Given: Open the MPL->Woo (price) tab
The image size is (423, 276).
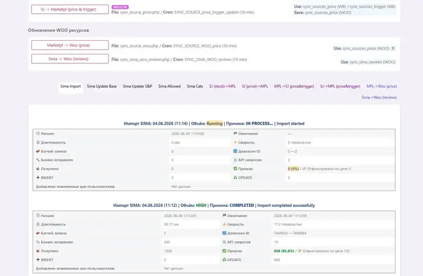Looking at the screenshot, I should point(381,87).
